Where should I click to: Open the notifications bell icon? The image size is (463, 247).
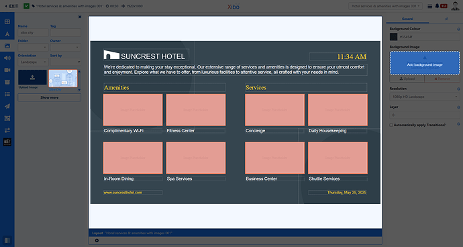tap(437, 6)
